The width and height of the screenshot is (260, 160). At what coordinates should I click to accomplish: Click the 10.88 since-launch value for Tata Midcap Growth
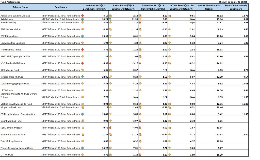tap(220, 141)
